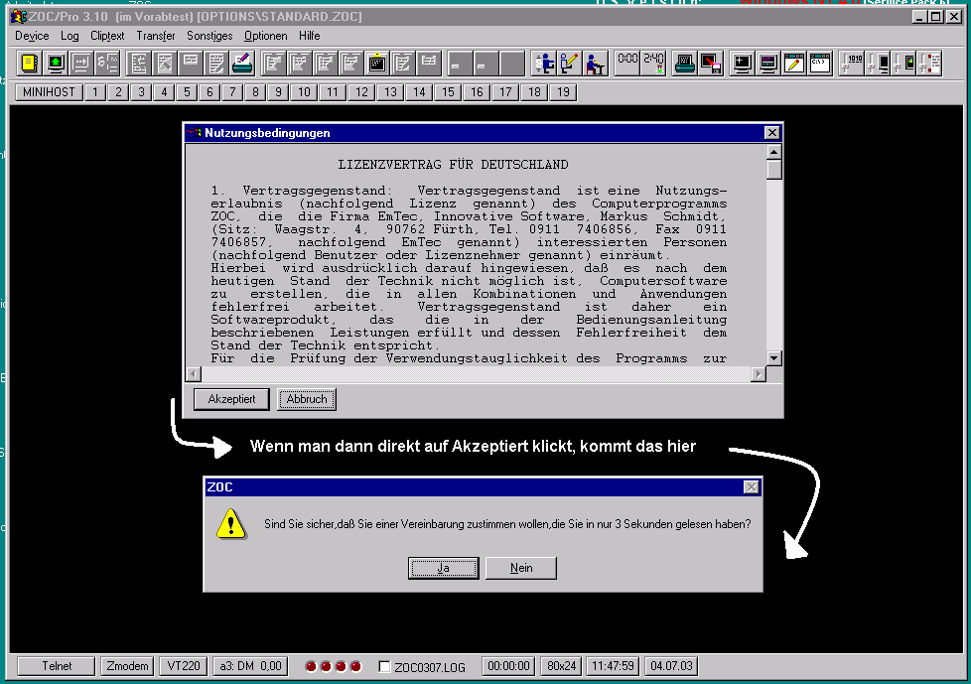Click the slider with list tree icon
Screen dimensions: 971x684
click(x=930, y=64)
